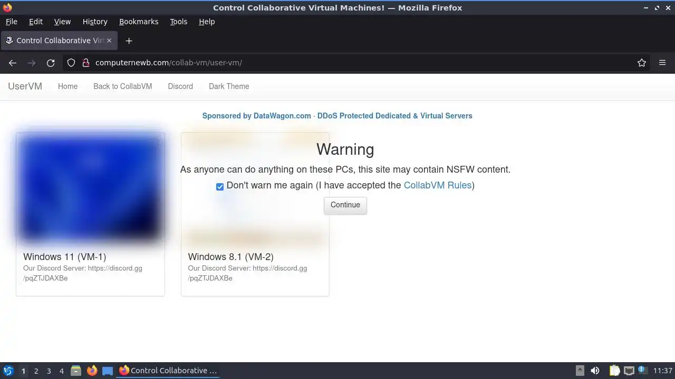Click the padlock site security icon
Viewport: 675px width, 379px height.
pos(85,63)
